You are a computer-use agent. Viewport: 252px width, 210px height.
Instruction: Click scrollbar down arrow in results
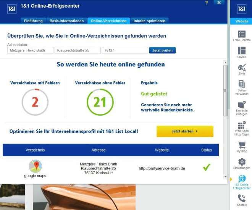[225, 177]
